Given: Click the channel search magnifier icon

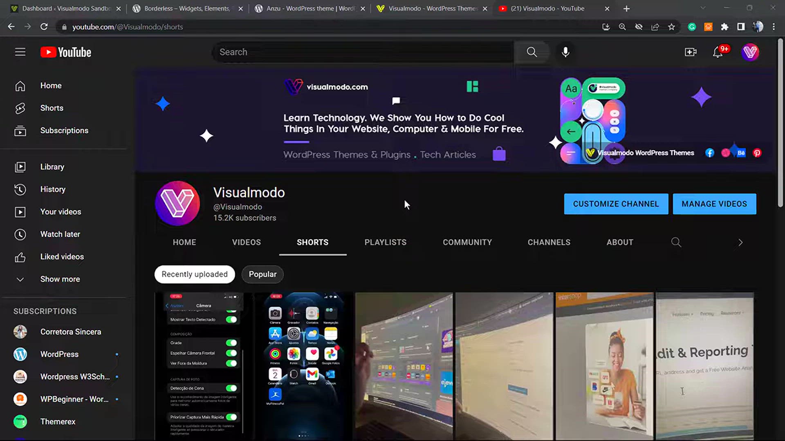Looking at the screenshot, I should click(676, 242).
